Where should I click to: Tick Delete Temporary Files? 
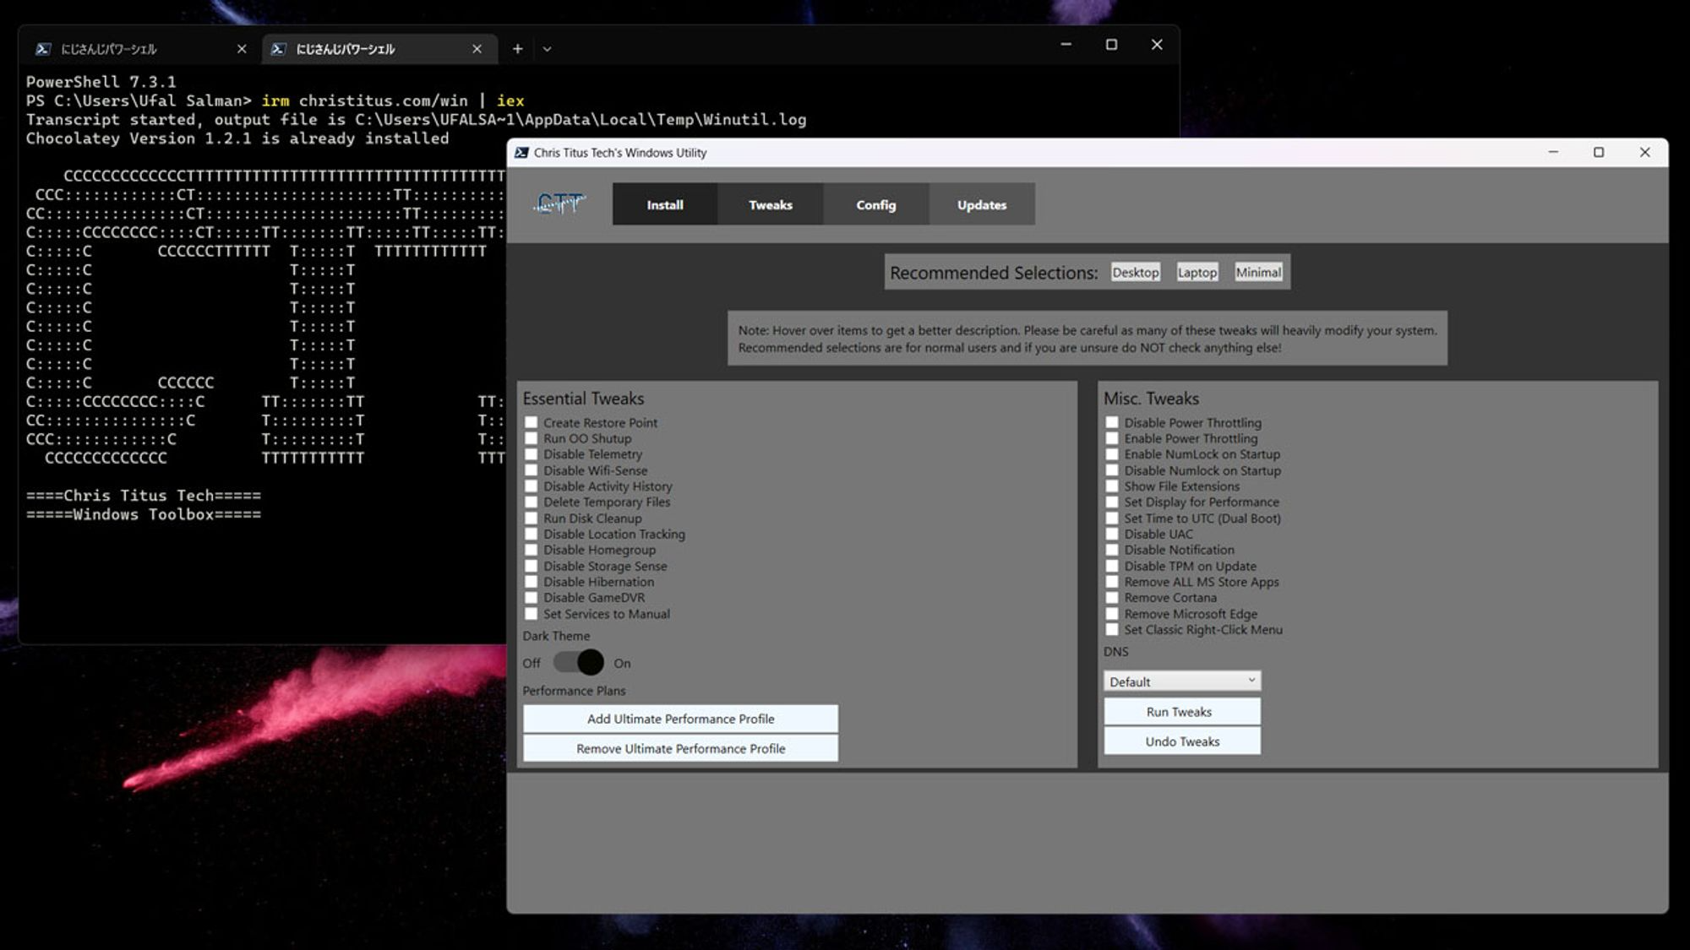(531, 502)
